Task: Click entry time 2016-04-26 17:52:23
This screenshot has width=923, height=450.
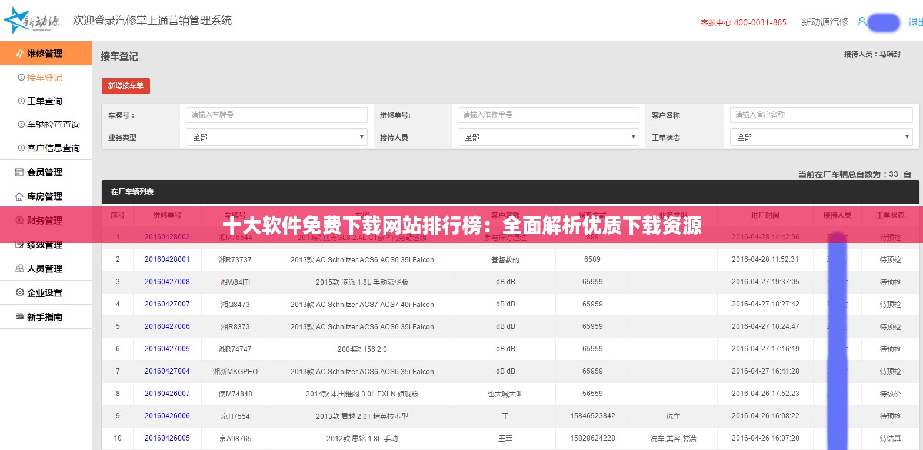Action: pos(765,394)
